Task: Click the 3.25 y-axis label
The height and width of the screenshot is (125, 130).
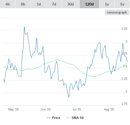Action: click(x=124, y=29)
